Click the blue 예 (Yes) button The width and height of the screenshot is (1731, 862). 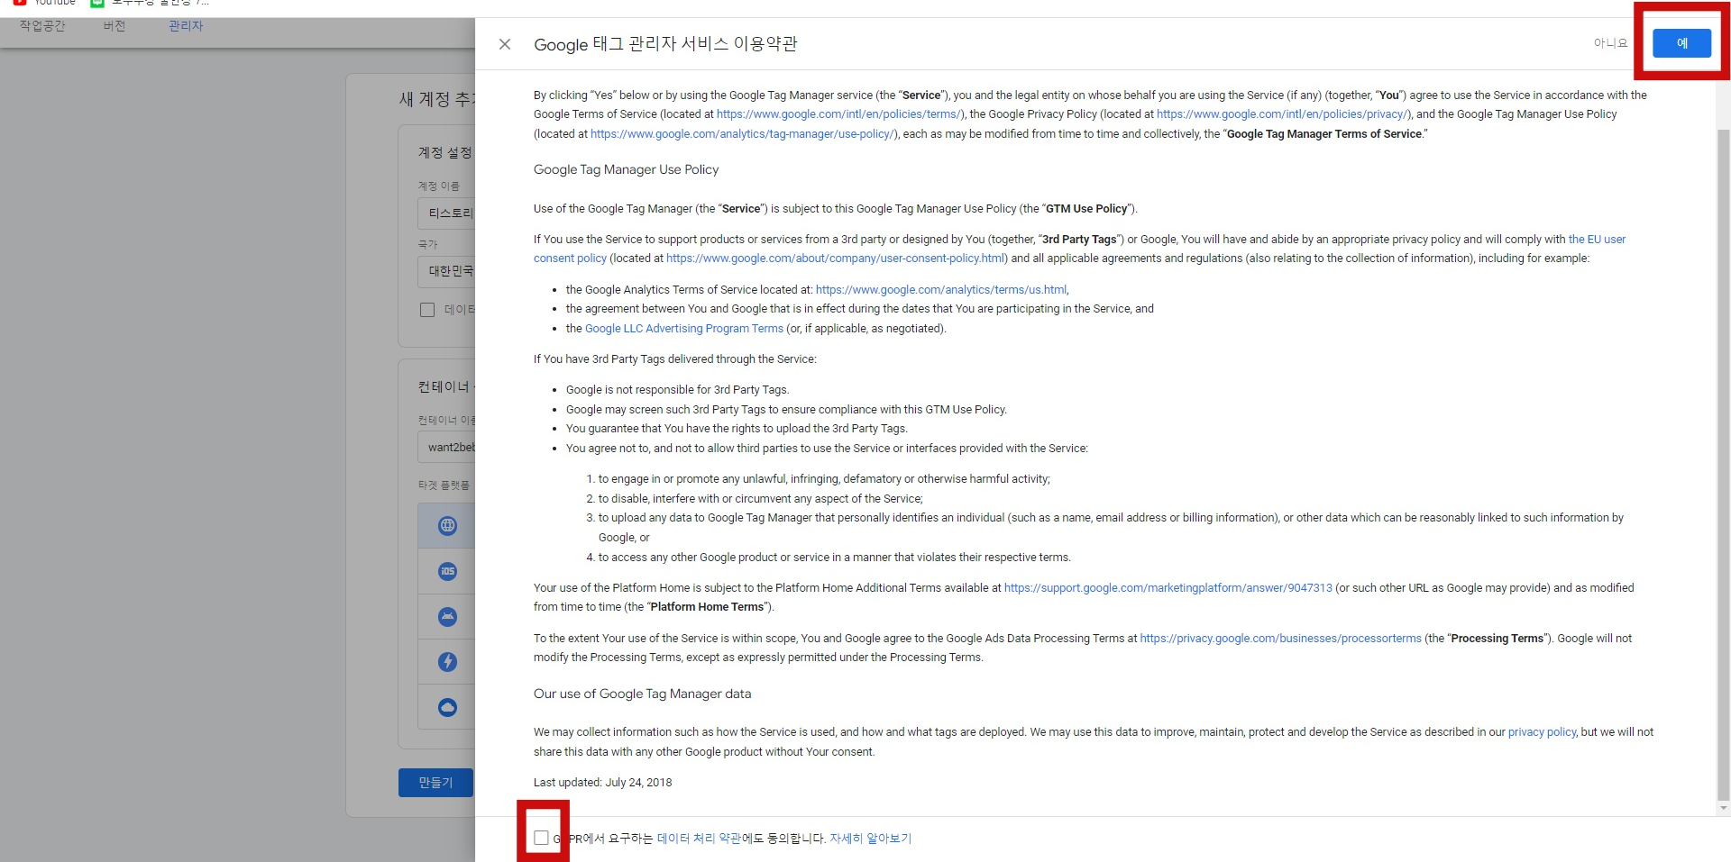click(x=1681, y=43)
